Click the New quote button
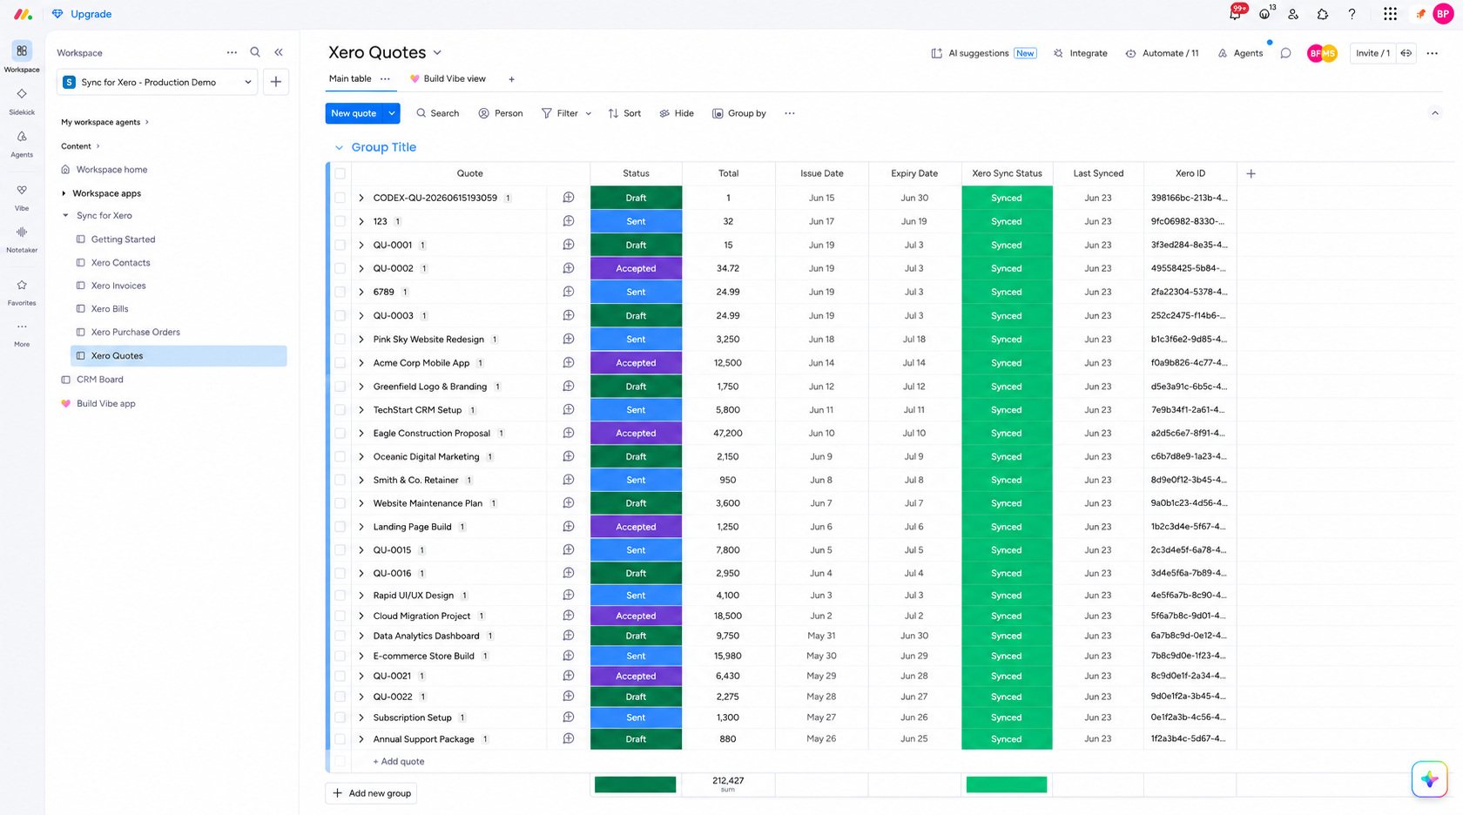 pyautogui.click(x=354, y=113)
